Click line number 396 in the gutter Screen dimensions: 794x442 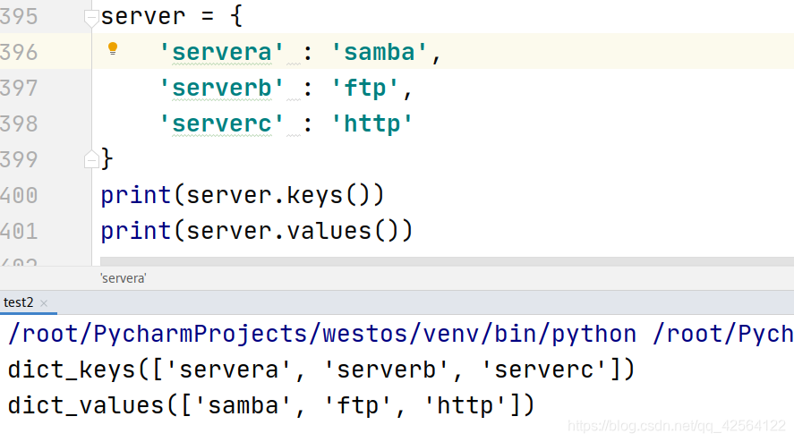click(19, 52)
